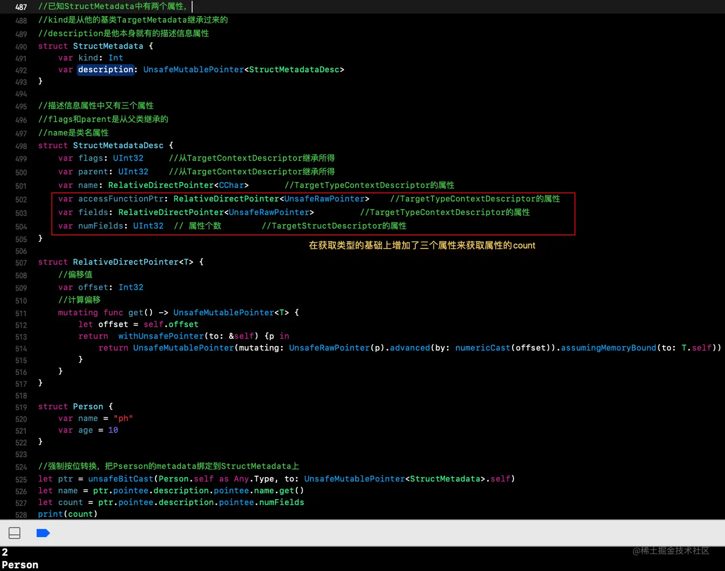The width and height of the screenshot is (725, 571).
Task: Click the string literal "ph"
Action: [x=123, y=418]
